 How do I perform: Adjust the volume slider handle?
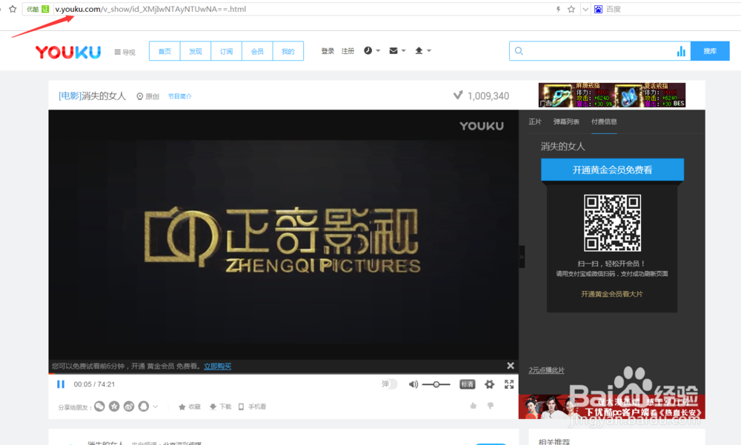coord(436,384)
